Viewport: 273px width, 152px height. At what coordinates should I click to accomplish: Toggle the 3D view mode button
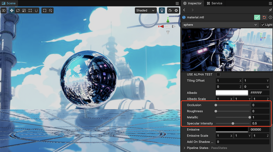[x=4, y=10]
